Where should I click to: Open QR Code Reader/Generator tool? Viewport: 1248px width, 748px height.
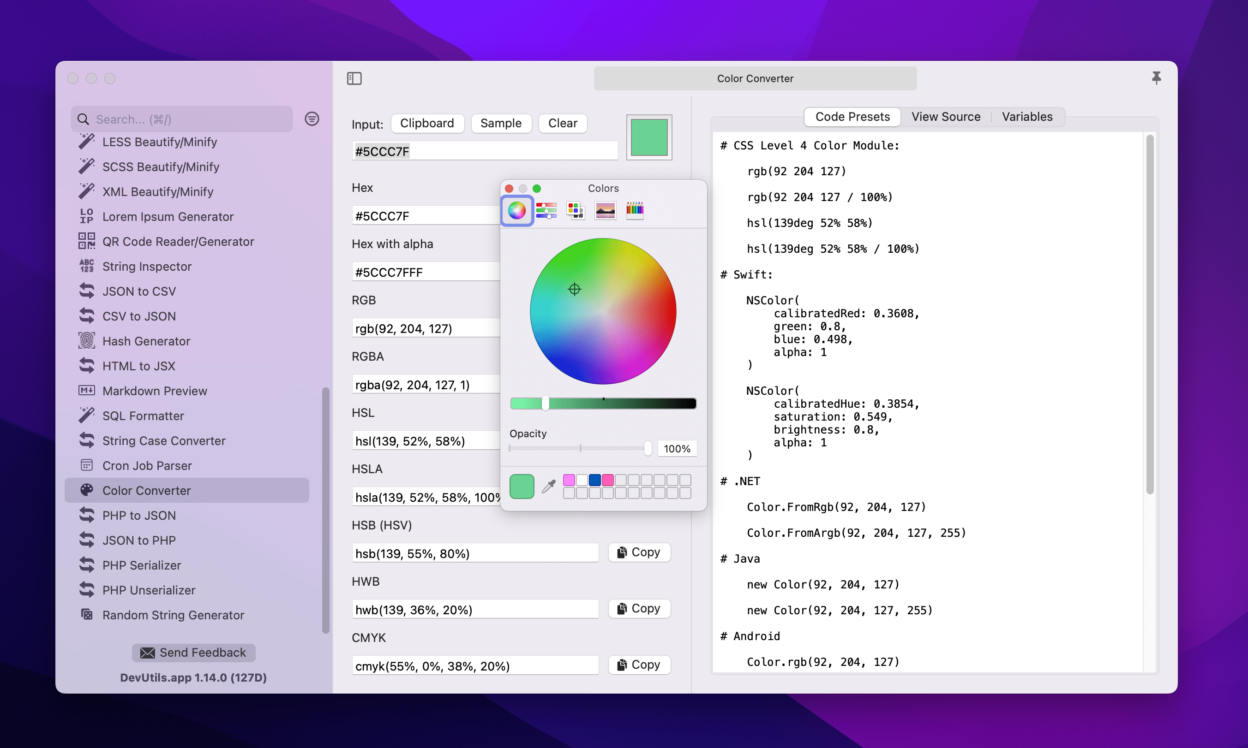186,242
